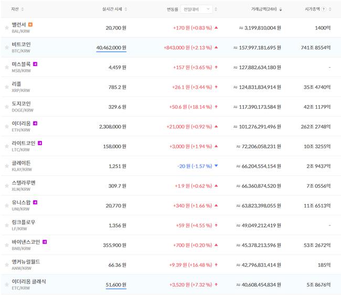Click the purple badge beside 바이낸스코인
Viewport: 341px width, 295px height.
45,242
